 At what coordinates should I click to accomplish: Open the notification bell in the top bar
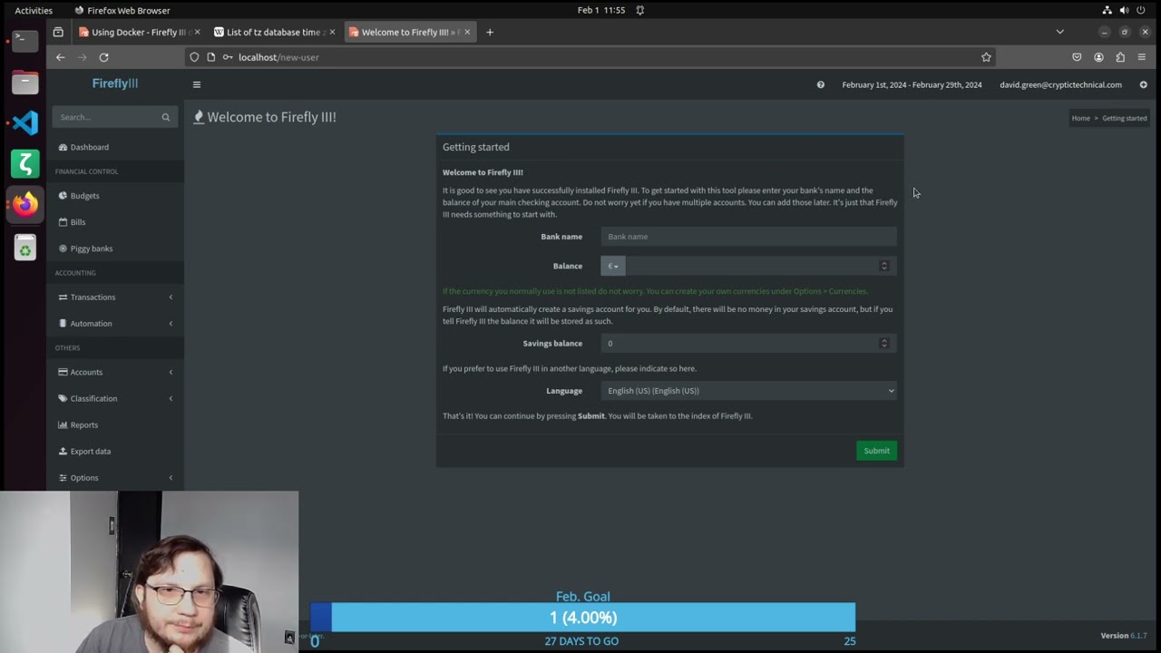(x=639, y=10)
